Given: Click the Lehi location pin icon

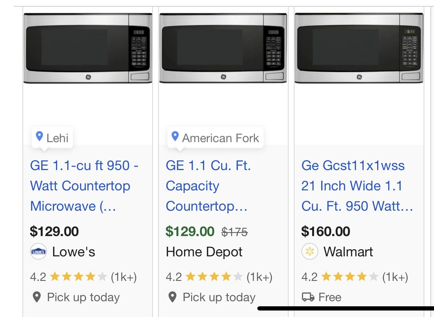Looking at the screenshot, I should tap(39, 137).
